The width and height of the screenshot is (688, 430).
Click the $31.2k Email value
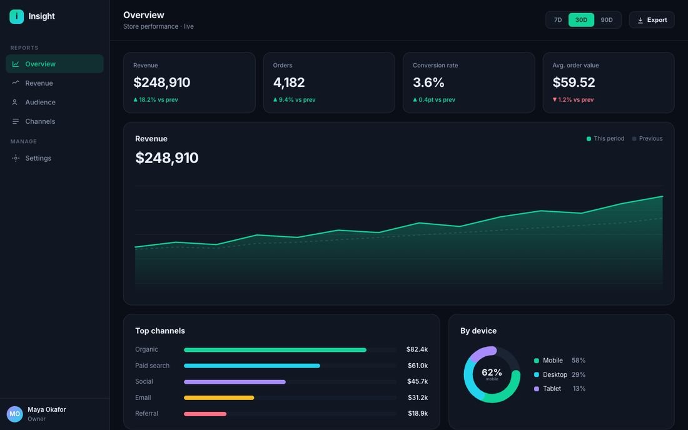click(418, 397)
